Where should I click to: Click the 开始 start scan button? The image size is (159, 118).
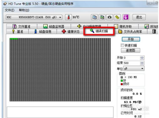coord(131,39)
